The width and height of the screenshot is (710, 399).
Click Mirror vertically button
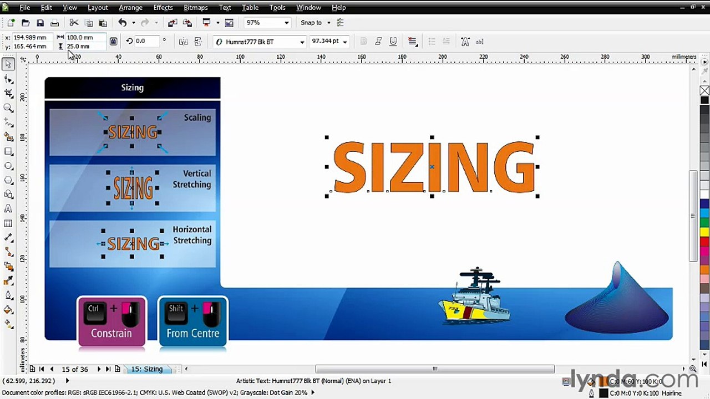(x=198, y=42)
